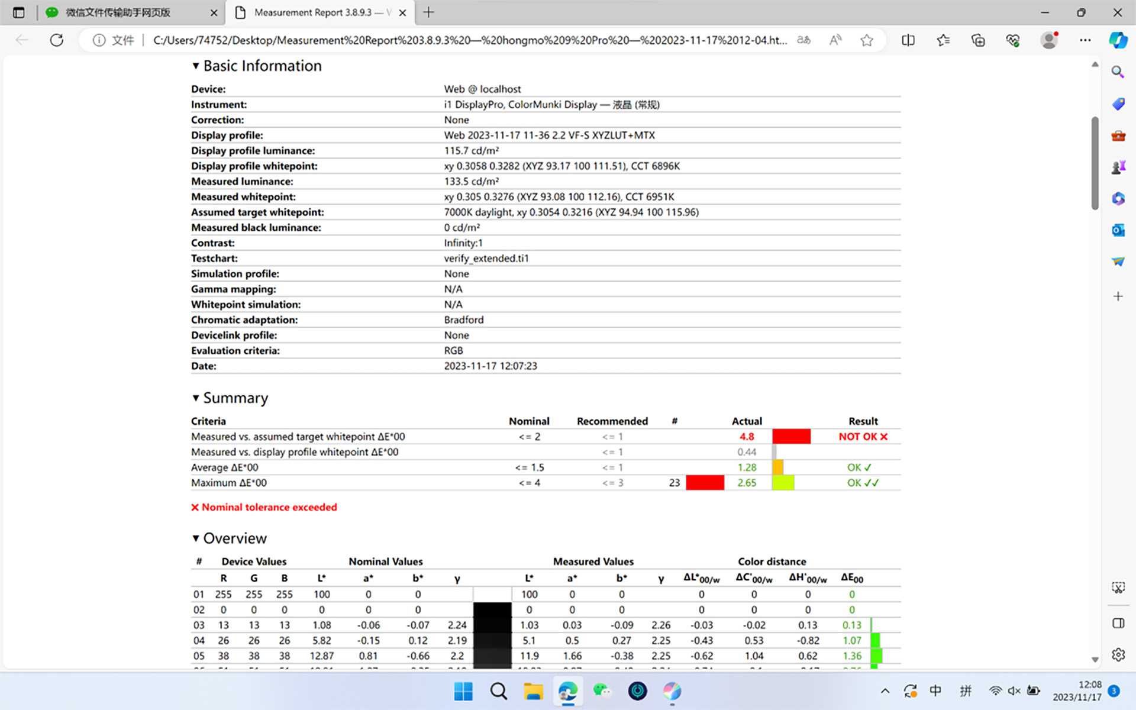Screen dimensions: 1136x710
Task: Open the Windows Start menu
Action: 463,690
